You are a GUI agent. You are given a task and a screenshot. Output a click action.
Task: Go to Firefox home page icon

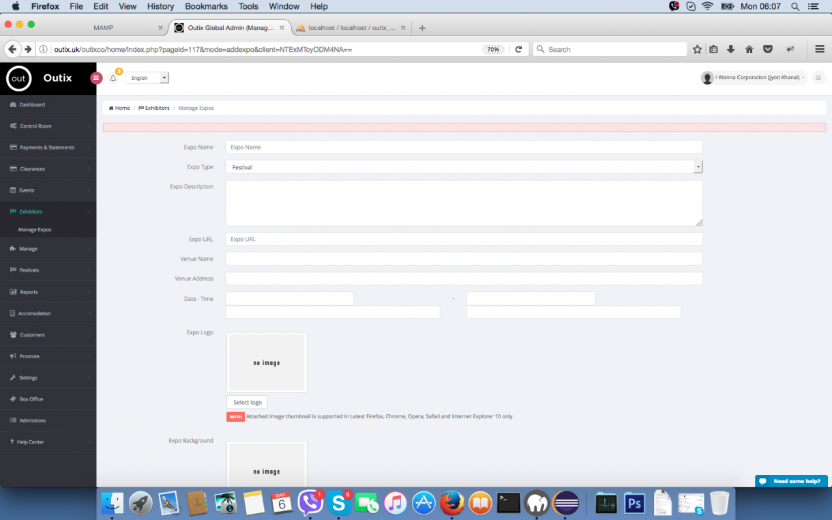coord(749,49)
